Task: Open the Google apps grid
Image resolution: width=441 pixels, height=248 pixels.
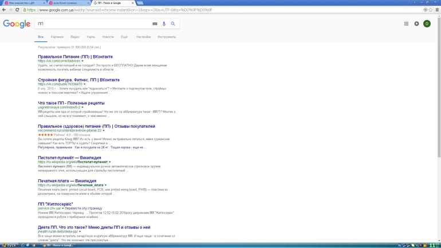Action: [x=406, y=23]
